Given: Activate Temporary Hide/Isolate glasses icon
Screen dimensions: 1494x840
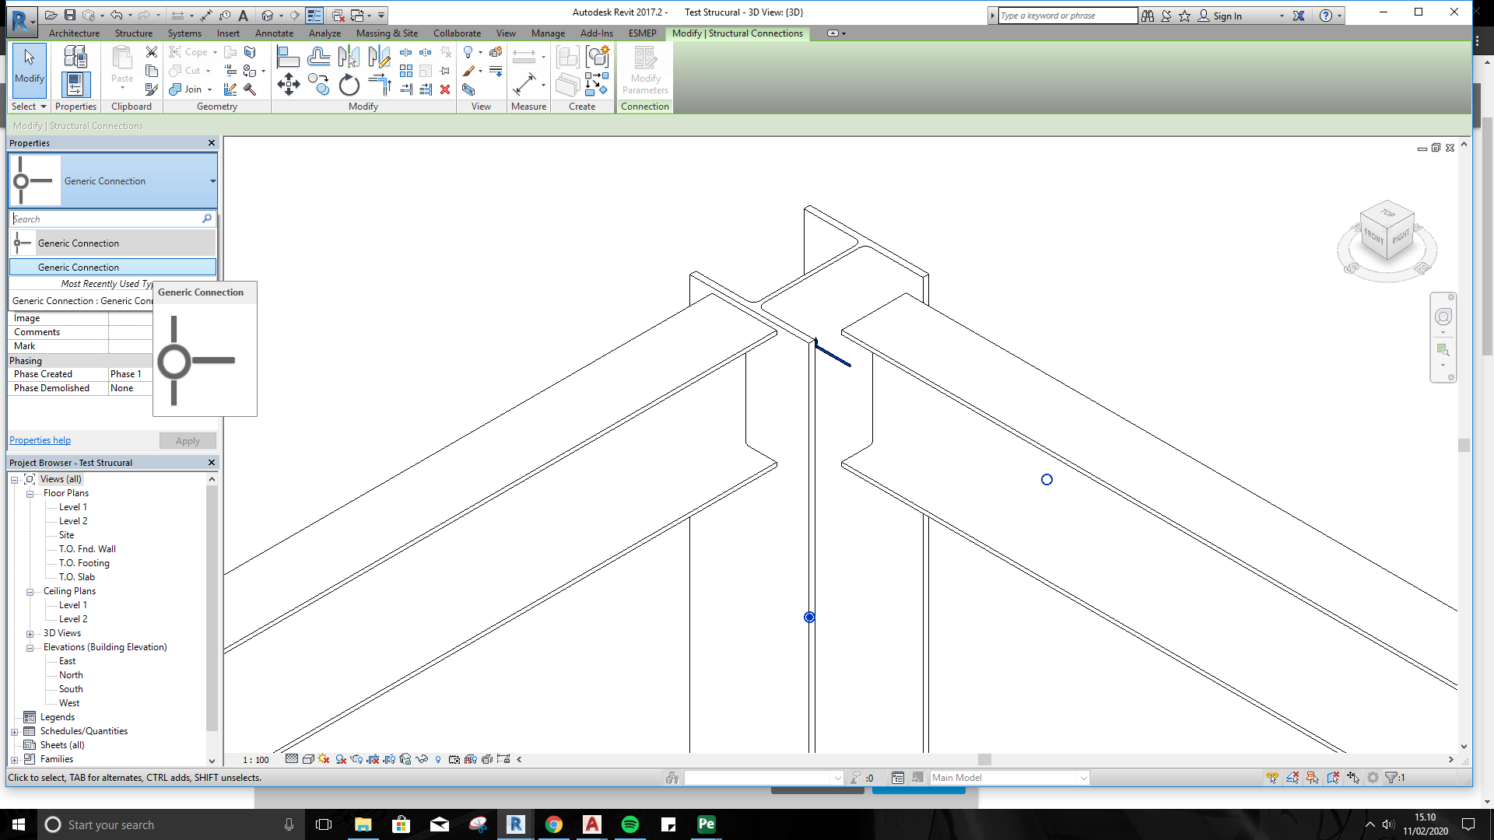Looking at the screenshot, I should coord(423,760).
